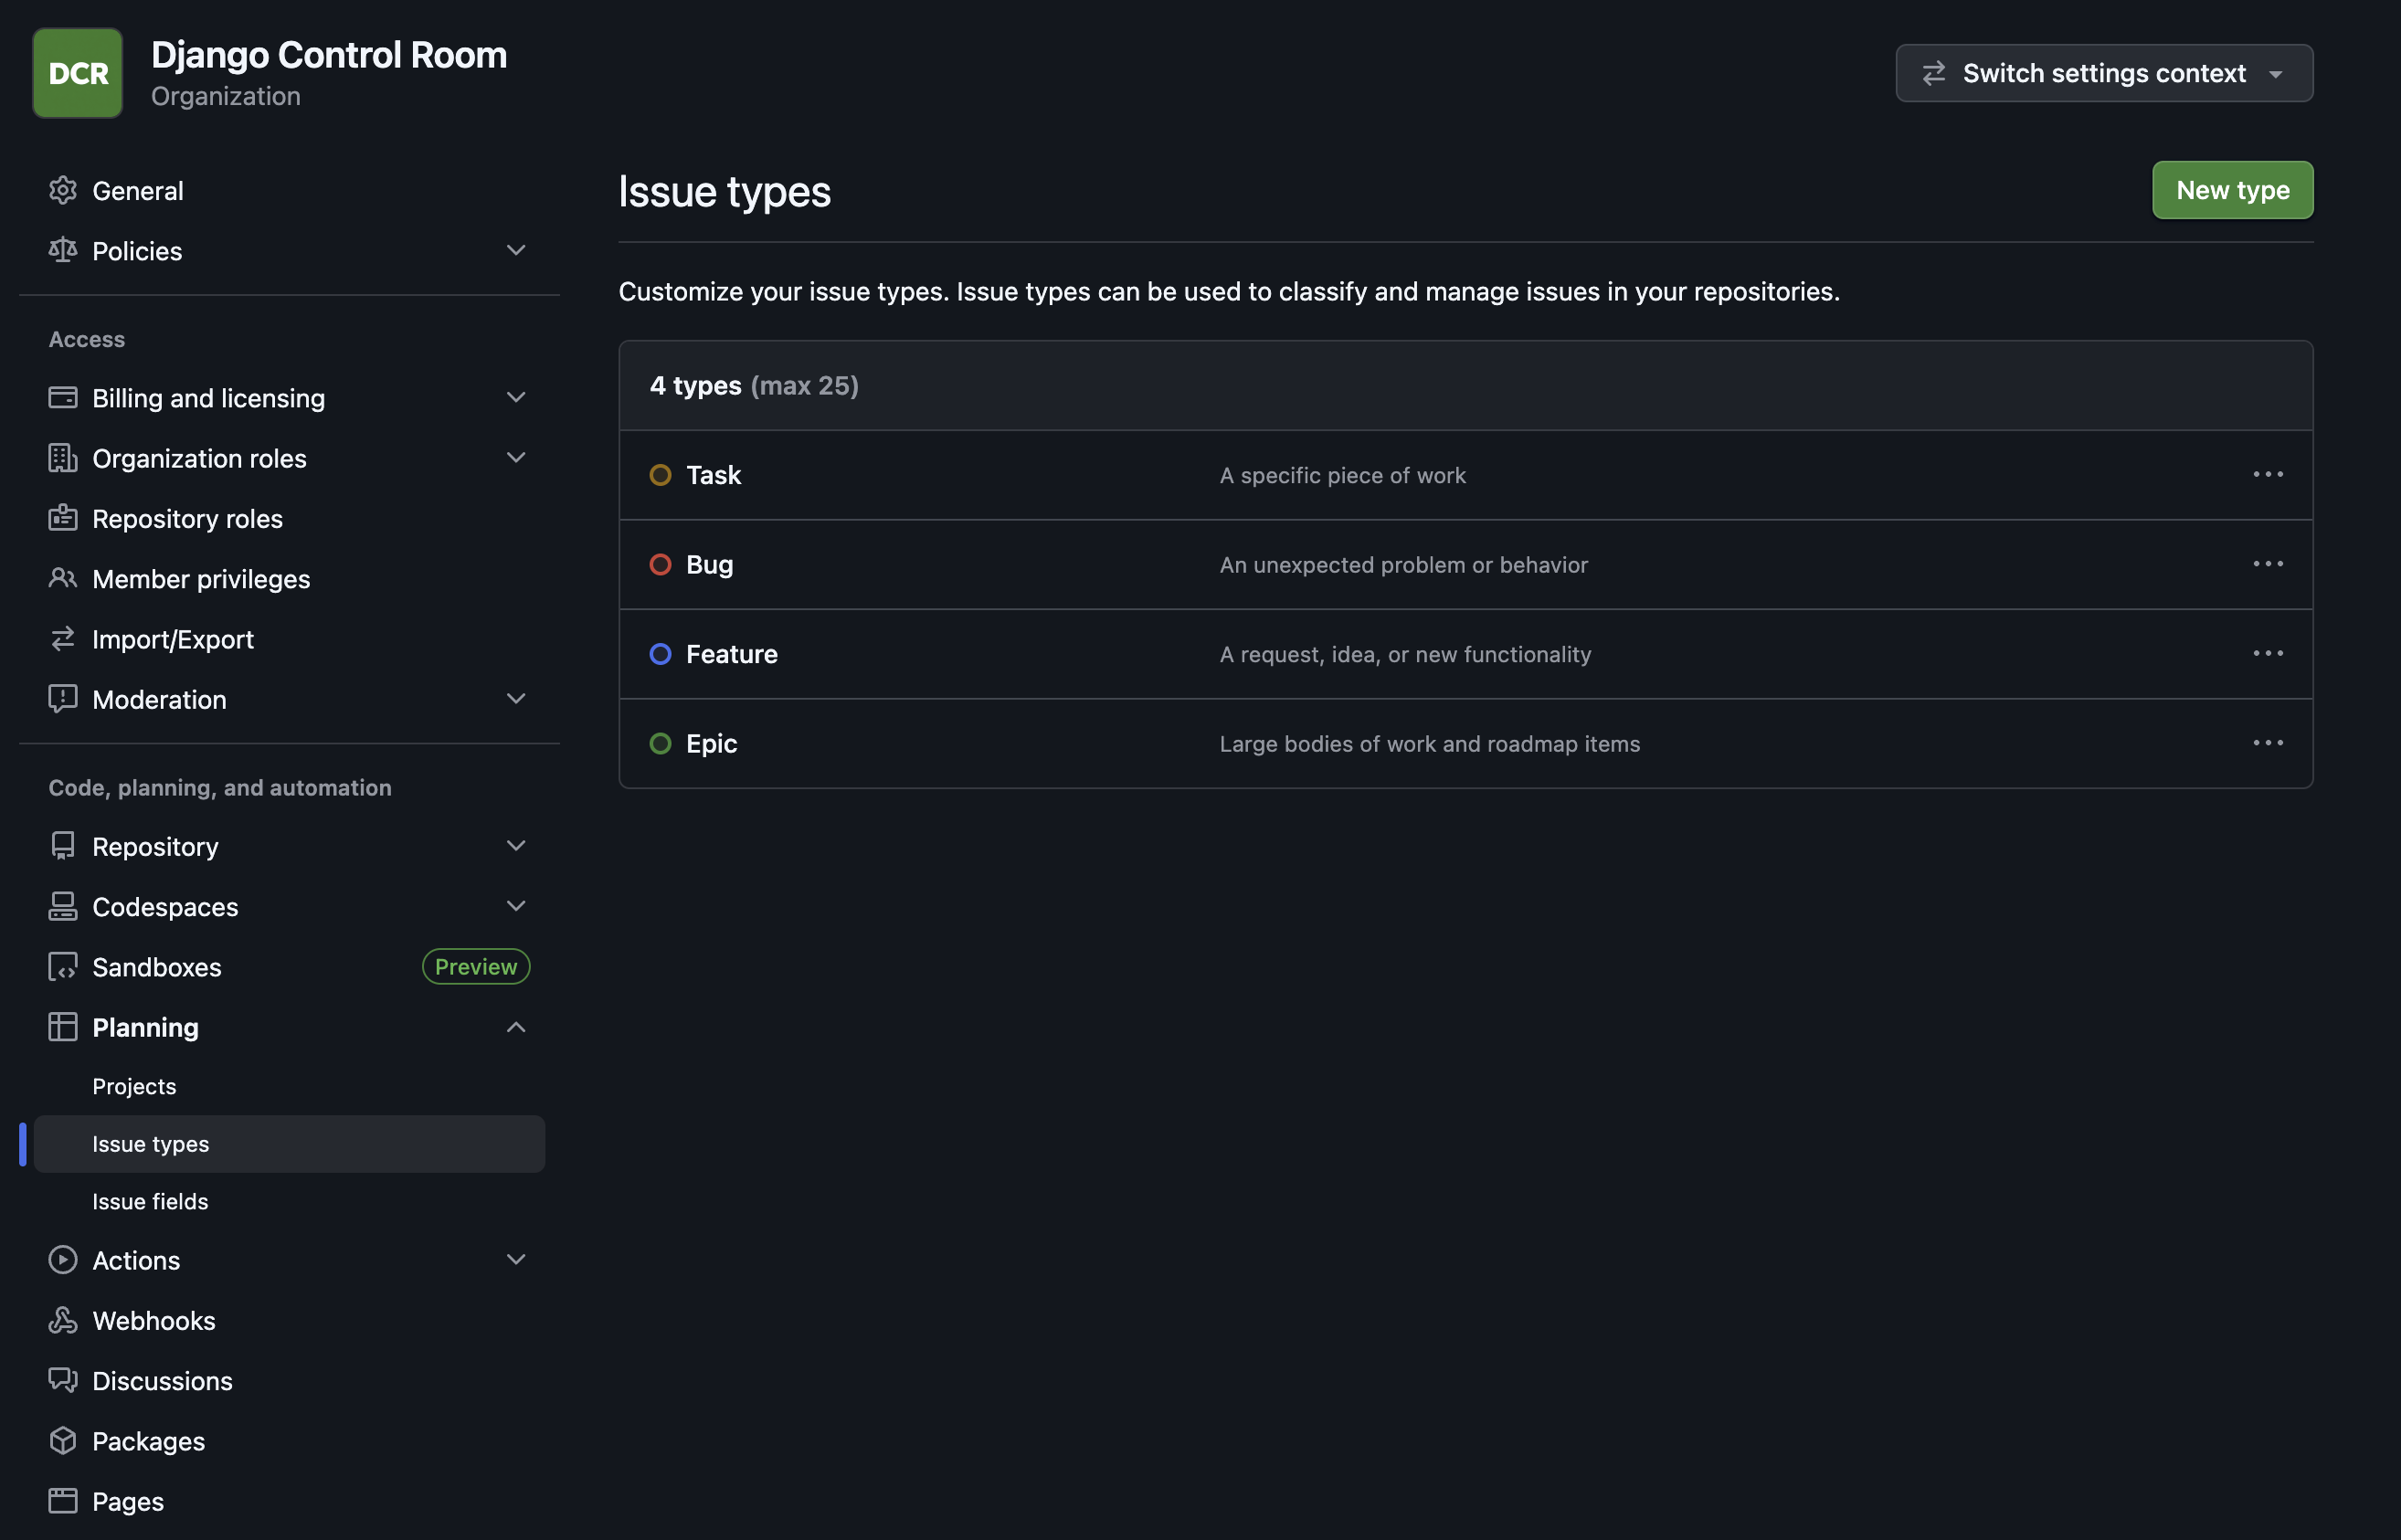
Task: Click the Packages box icon
Action: click(x=63, y=1441)
